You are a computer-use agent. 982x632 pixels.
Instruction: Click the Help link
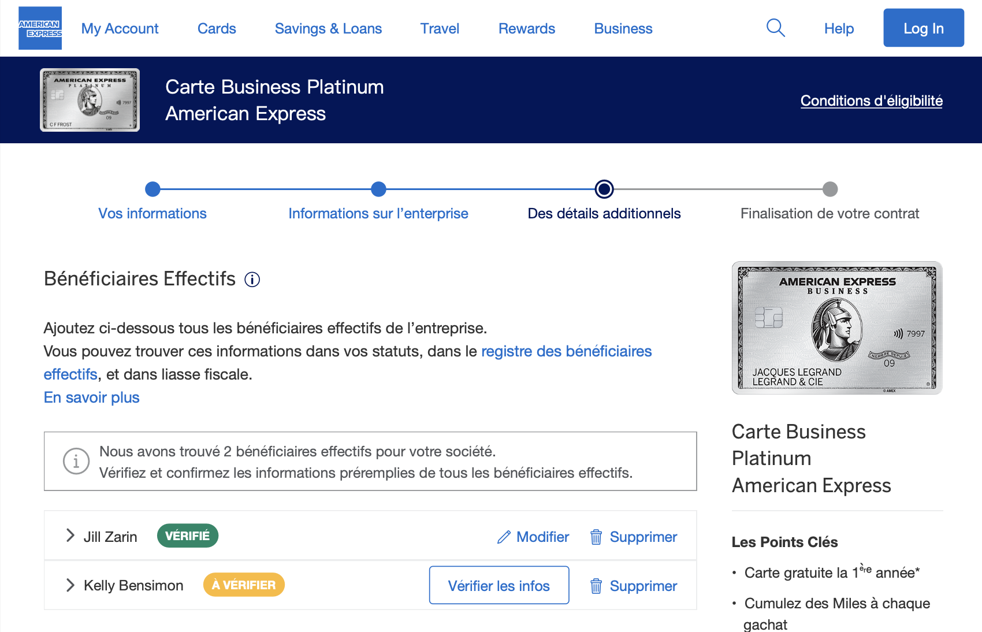[839, 28]
